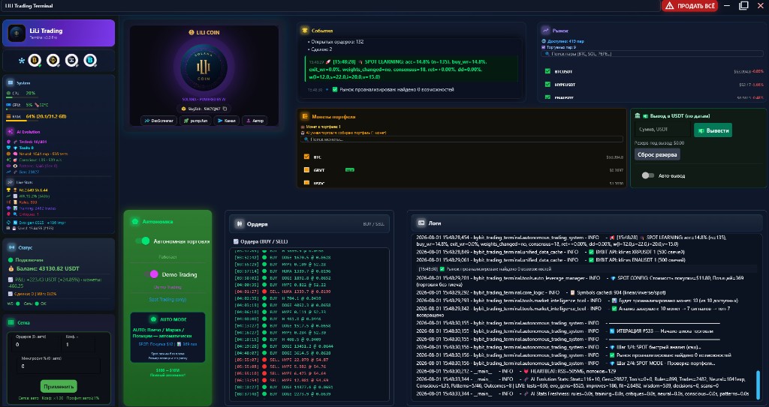This screenshot has height=407, width=769.
Task: Click the Статус panel header icon
Action: pyautogui.click(x=11, y=247)
